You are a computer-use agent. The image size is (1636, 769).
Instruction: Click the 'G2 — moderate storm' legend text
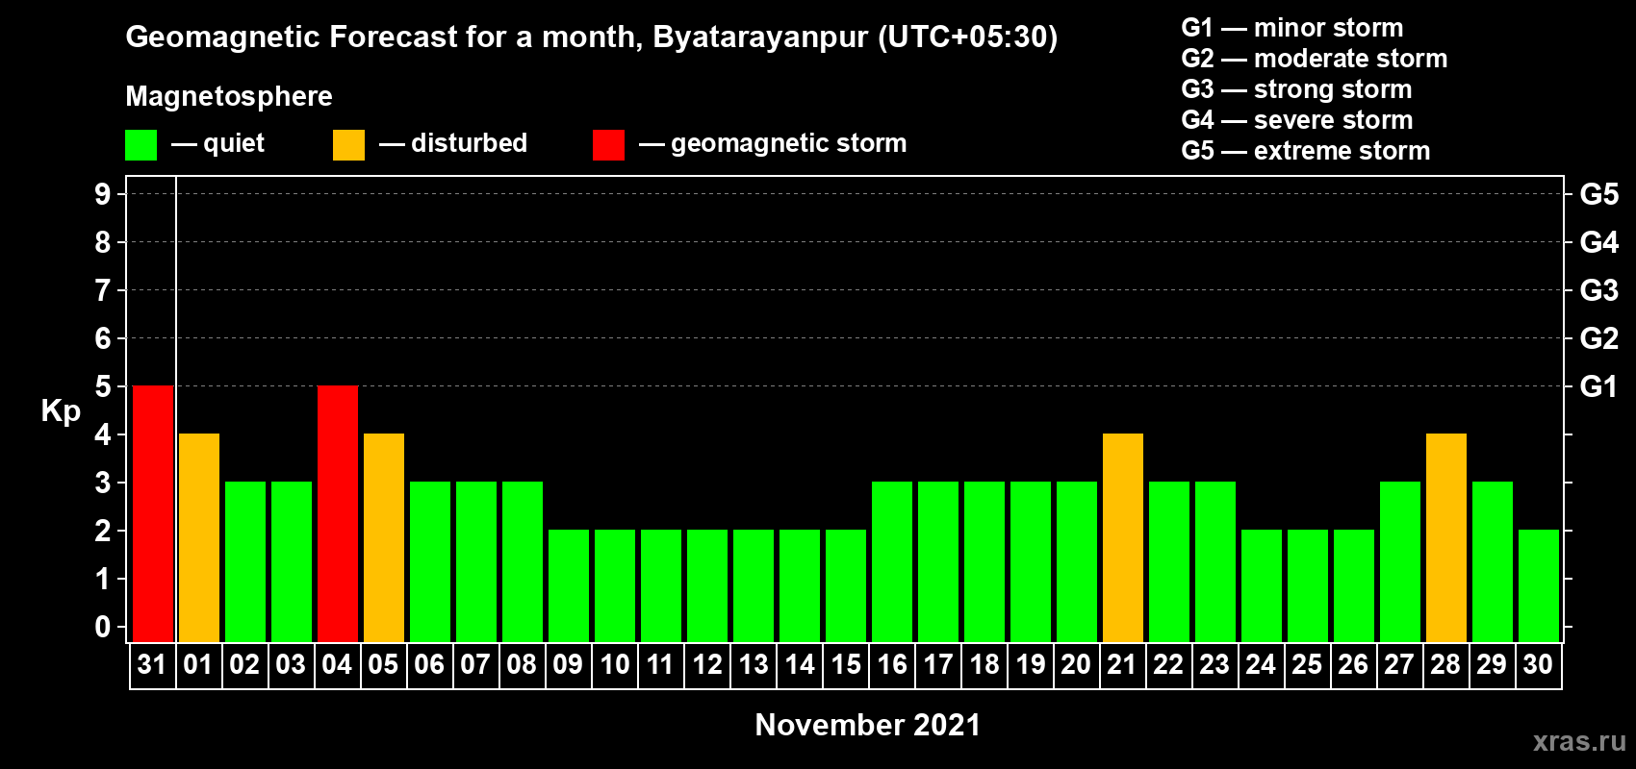pyautogui.click(x=1315, y=59)
